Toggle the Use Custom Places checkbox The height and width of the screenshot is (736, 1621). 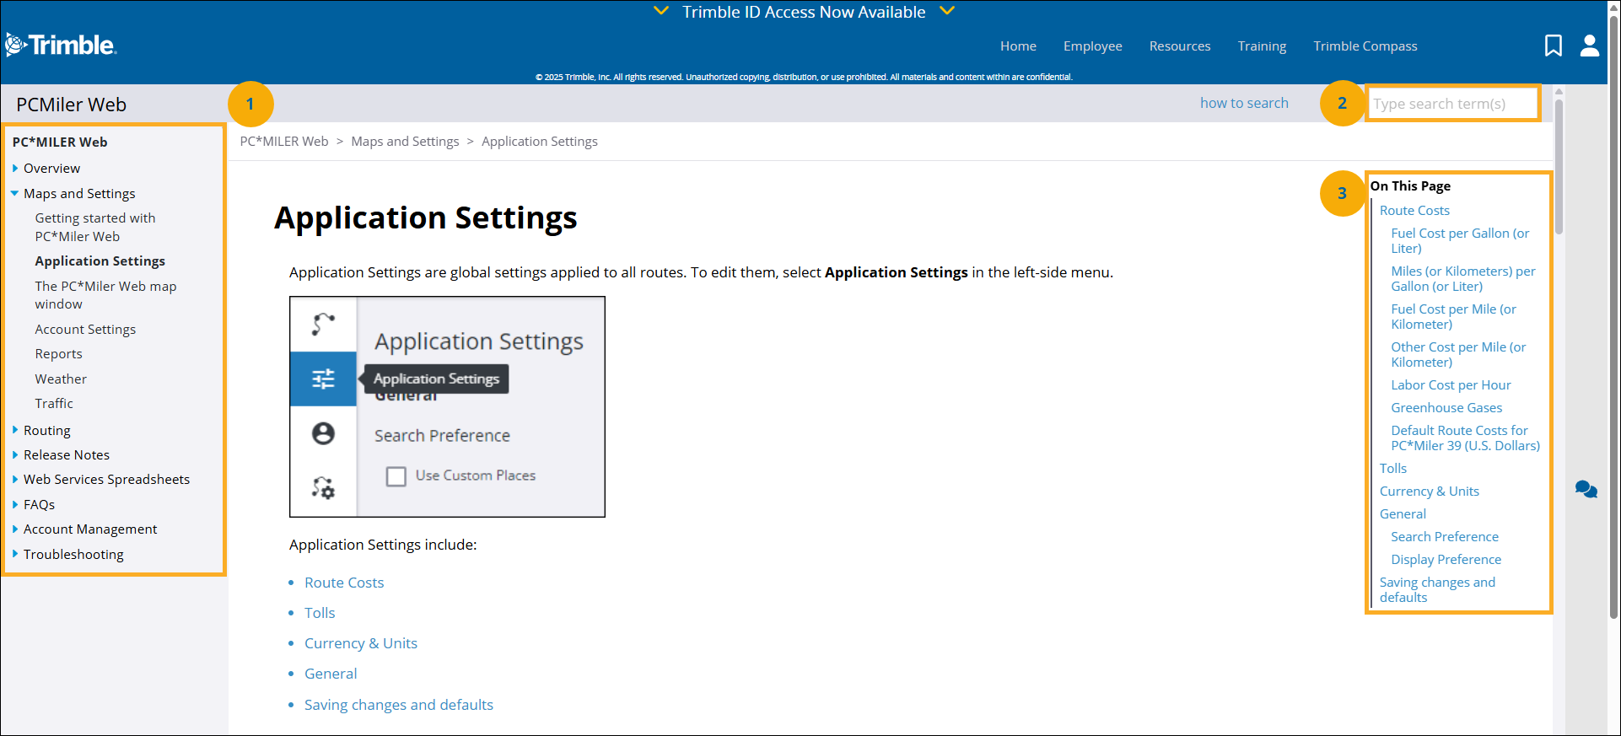396,476
